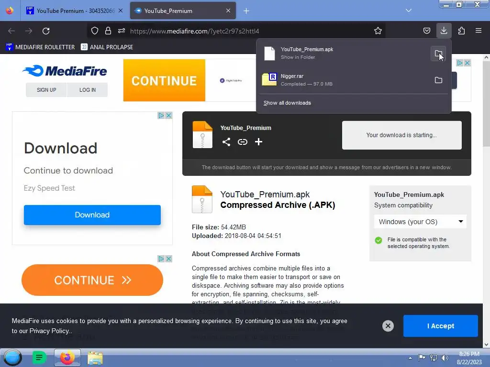
Task: Click the SIGN UP button
Action: coord(46,90)
